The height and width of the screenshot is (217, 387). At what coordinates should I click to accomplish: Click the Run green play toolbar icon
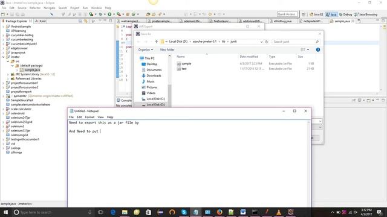109,14
